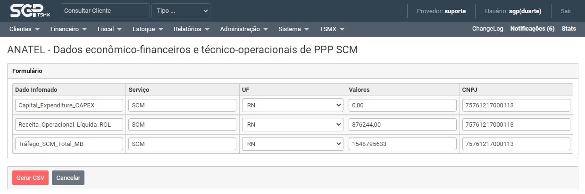Open the Clientes menu
Image resolution: width=585 pixels, height=194 pixels.
(24, 29)
